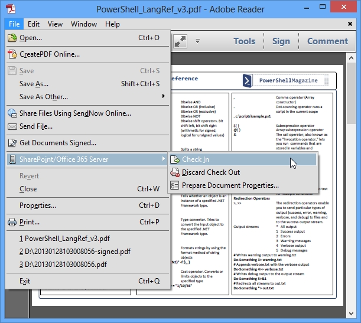The width and height of the screenshot is (361, 323).
Task: Expand the Save As Other submenu arrow
Action: (x=163, y=96)
